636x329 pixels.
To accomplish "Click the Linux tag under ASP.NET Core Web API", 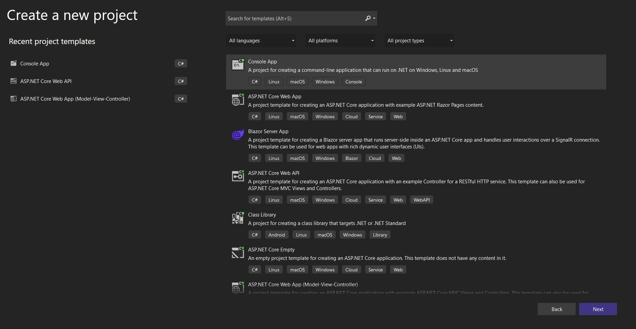I will 274,200.
